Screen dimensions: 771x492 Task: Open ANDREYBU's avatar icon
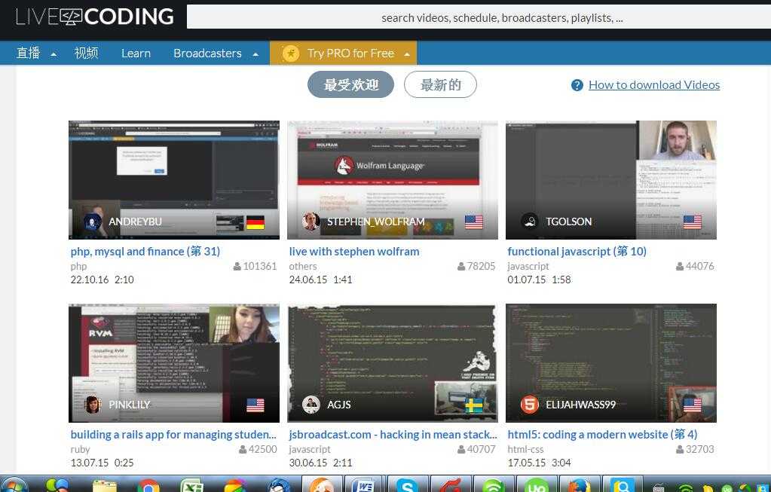pyautogui.click(x=93, y=222)
